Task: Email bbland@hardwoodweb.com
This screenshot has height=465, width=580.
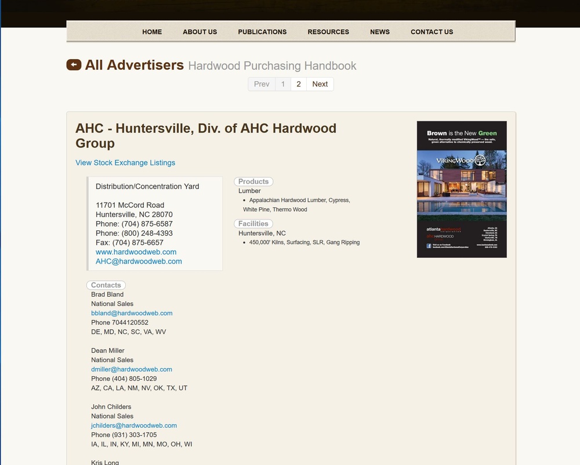Action: (x=132, y=313)
